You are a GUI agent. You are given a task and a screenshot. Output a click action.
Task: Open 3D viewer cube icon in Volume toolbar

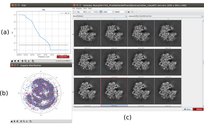[x=129, y=12]
